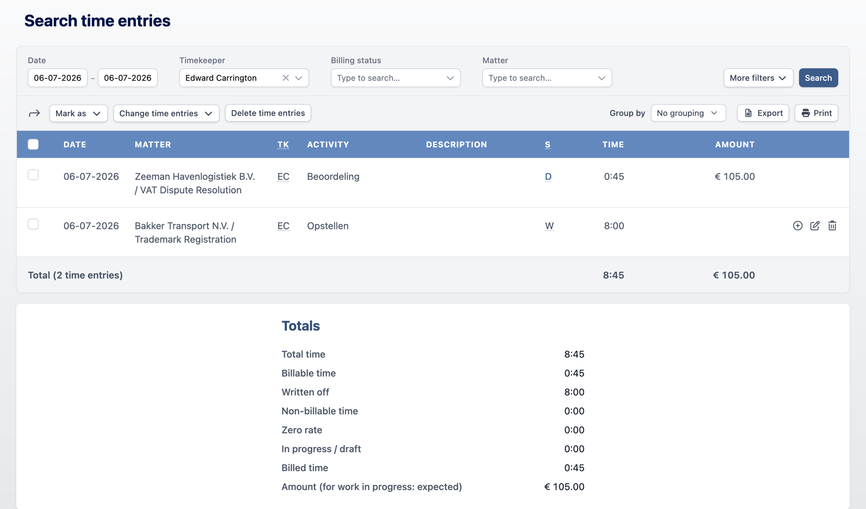Image resolution: width=866 pixels, height=509 pixels.
Task: Delete Bakker Transport entry via trash icon
Action: [832, 226]
